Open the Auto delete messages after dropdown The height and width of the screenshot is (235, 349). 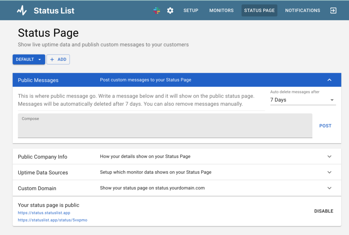tap(303, 100)
